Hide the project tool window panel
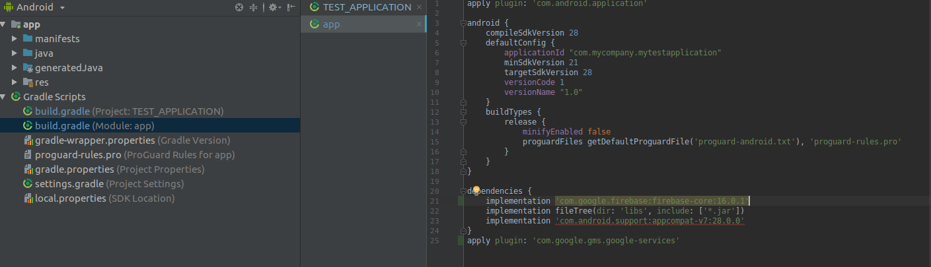The height and width of the screenshot is (267, 931). [291, 7]
